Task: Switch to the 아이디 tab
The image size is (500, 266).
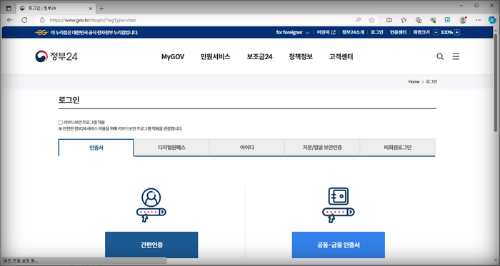Action: pyautogui.click(x=247, y=148)
